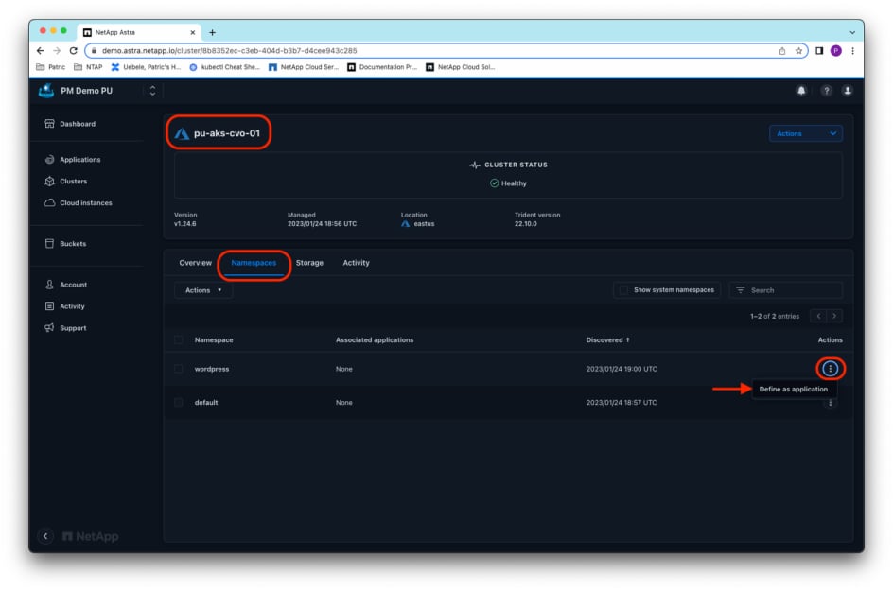Check the default namespace checkbox
The height and width of the screenshot is (591, 893).
click(178, 403)
